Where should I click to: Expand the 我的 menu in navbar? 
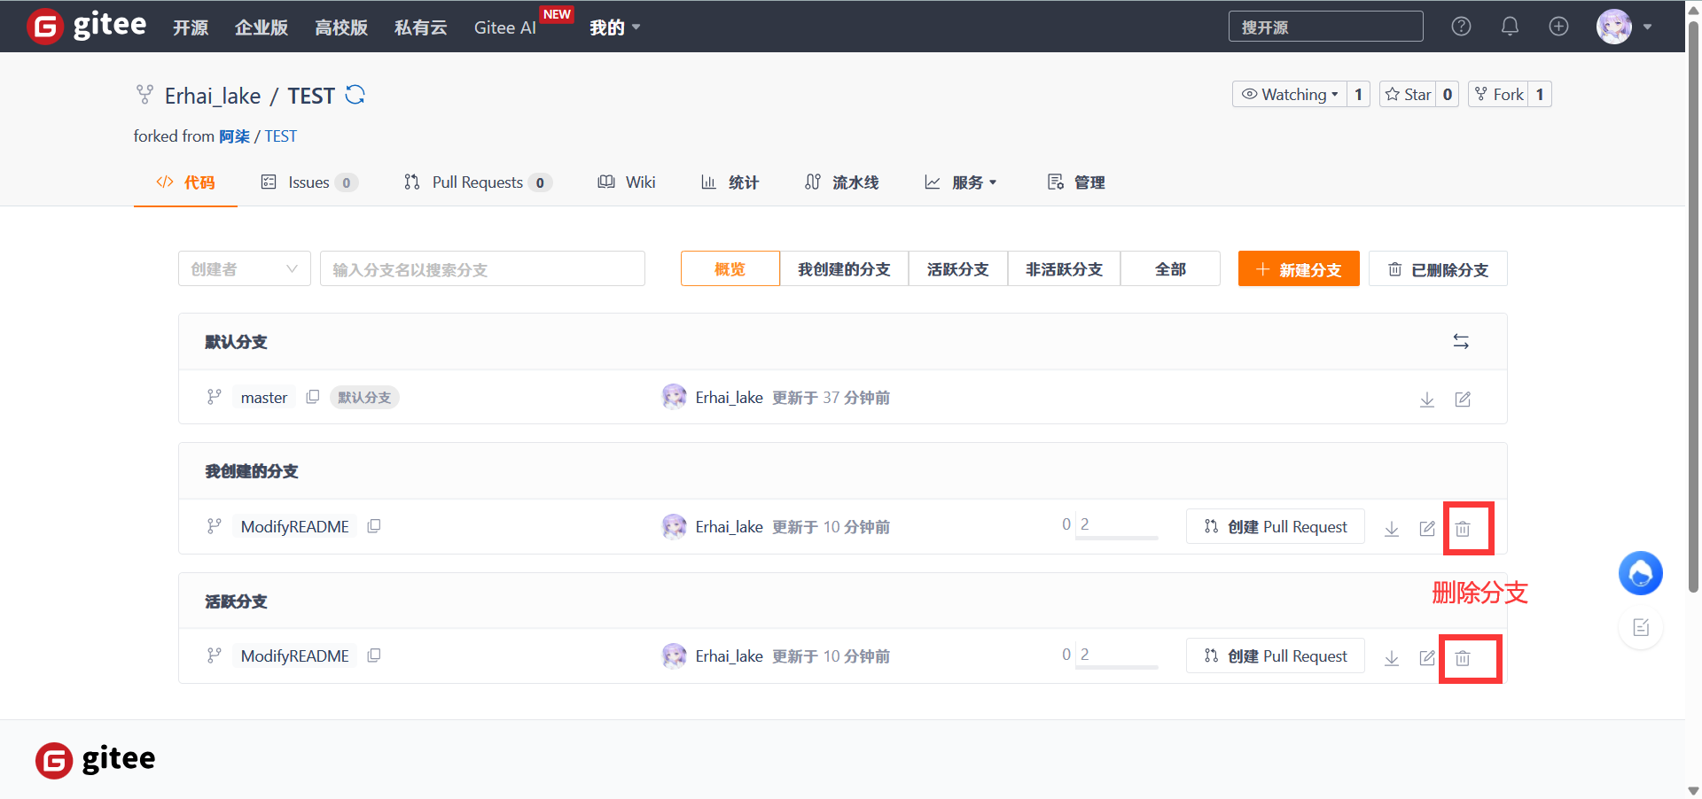614,27
